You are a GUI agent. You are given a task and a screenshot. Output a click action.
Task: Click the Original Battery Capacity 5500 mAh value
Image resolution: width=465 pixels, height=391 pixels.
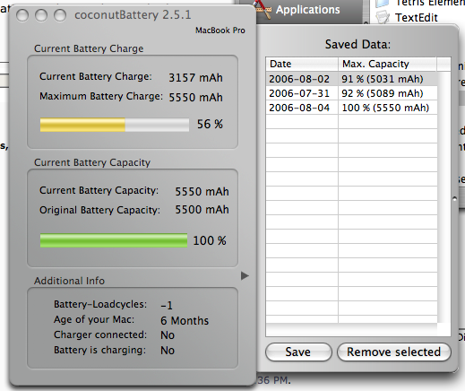coord(202,210)
